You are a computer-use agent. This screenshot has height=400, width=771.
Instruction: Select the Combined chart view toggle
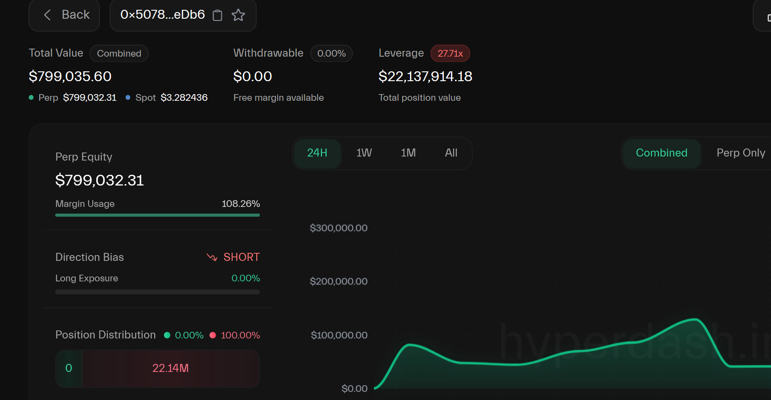[x=662, y=153]
